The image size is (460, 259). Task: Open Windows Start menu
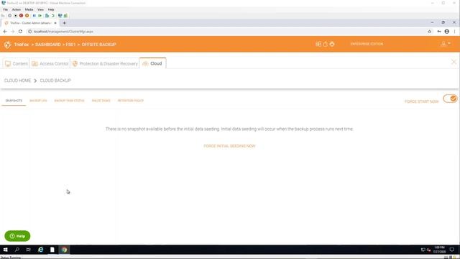point(5,250)
